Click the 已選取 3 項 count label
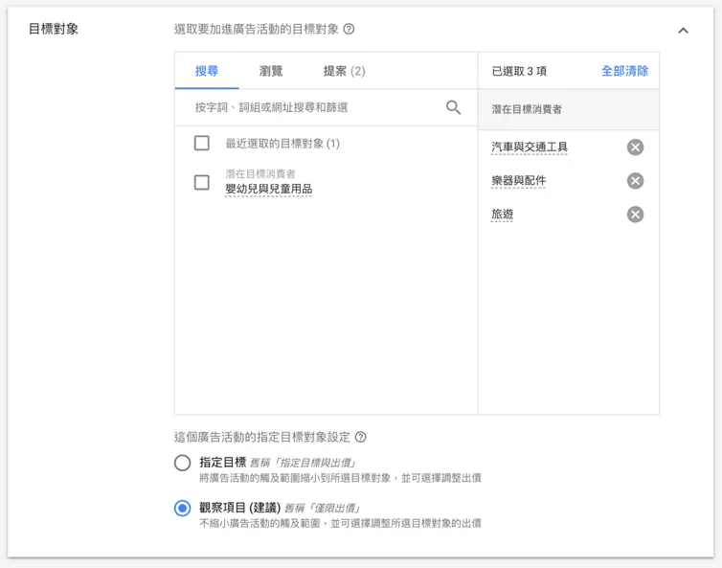This screenshot has width=722, height=568. pos(519,72)
